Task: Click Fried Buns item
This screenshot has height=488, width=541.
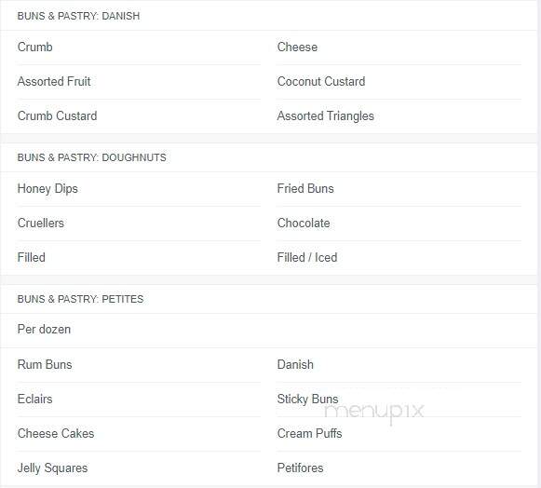Action: pos(305,188)
